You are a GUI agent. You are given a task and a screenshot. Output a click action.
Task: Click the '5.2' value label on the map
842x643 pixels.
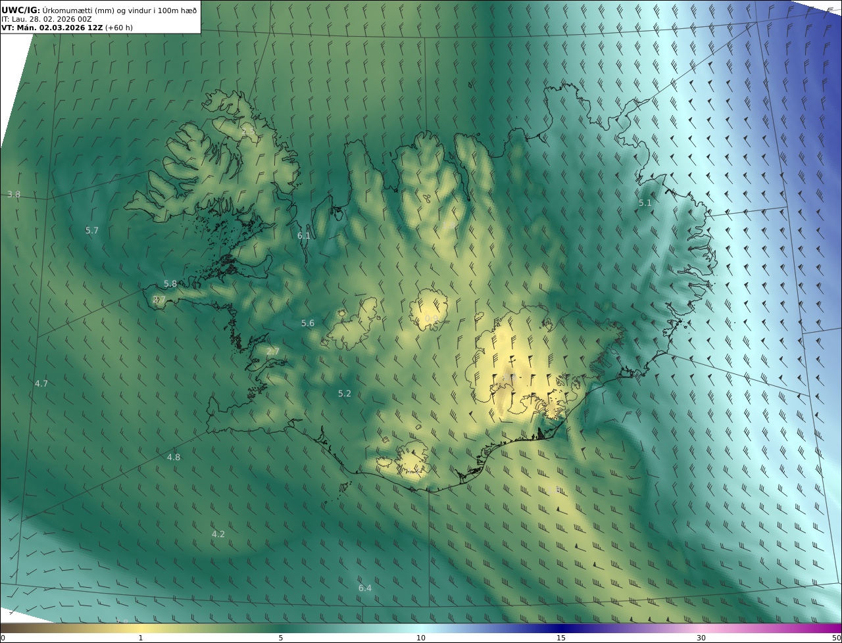pos(345,394)
